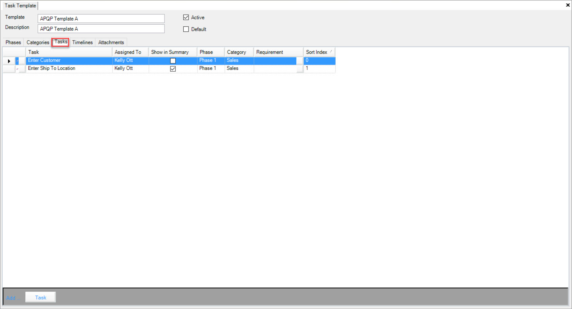Click Phase 1 cell in Enter Customer row
This screenshot has height=309, width=572.
point(211,61)
